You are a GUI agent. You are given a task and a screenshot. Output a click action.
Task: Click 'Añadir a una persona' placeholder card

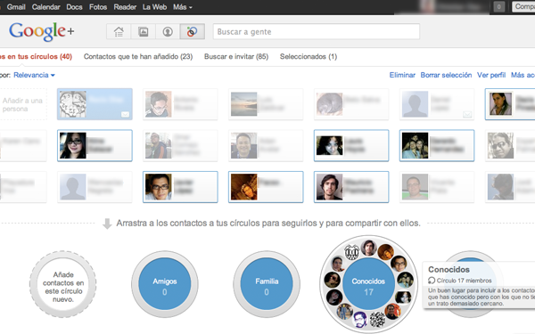pos(23,104)
